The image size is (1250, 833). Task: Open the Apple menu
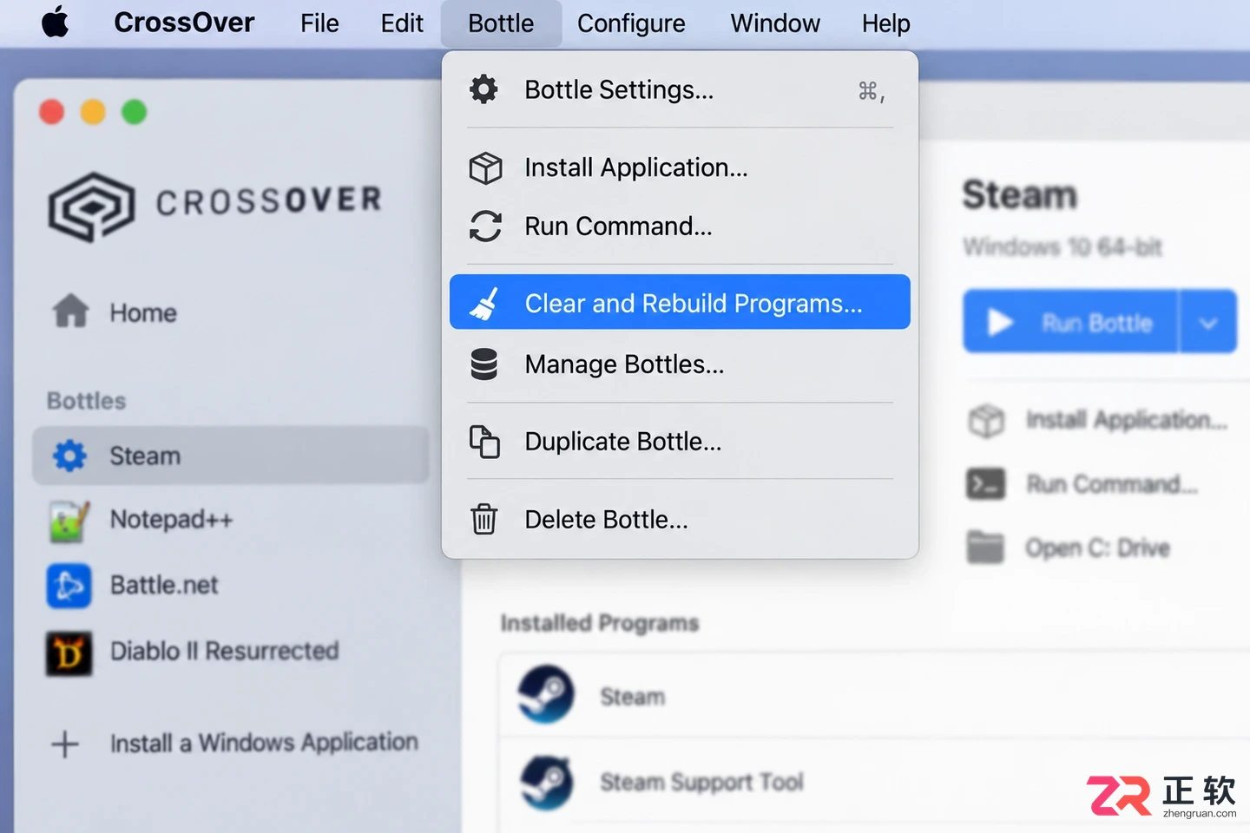(x=56, y=23)
